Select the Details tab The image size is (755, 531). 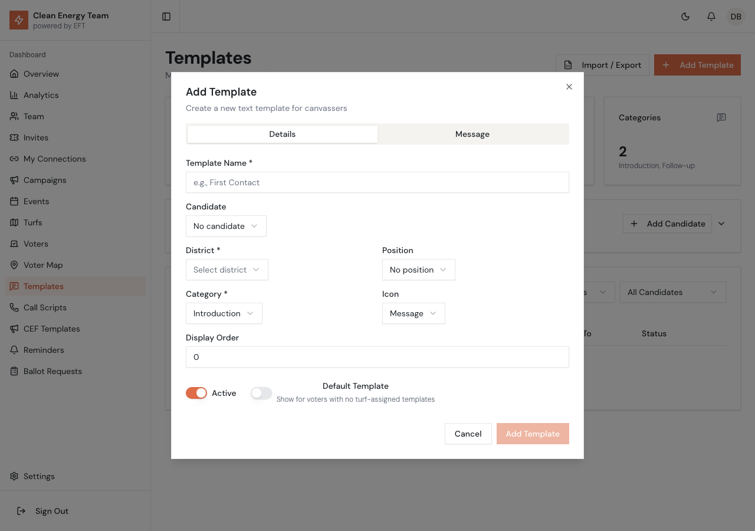(x=282, y=134)
